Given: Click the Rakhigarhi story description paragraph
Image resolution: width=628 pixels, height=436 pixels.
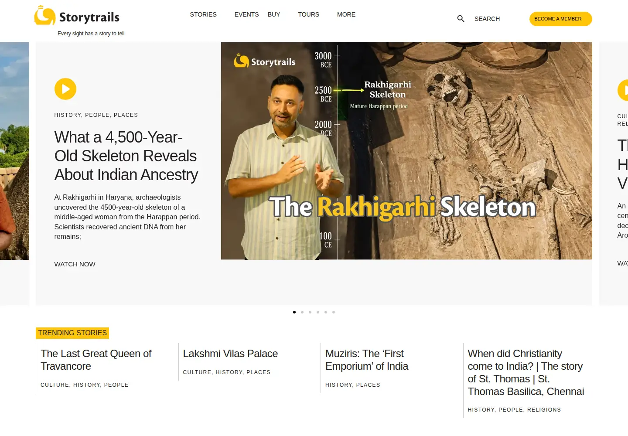Looking at the screenshot, I should pos(127,217).
